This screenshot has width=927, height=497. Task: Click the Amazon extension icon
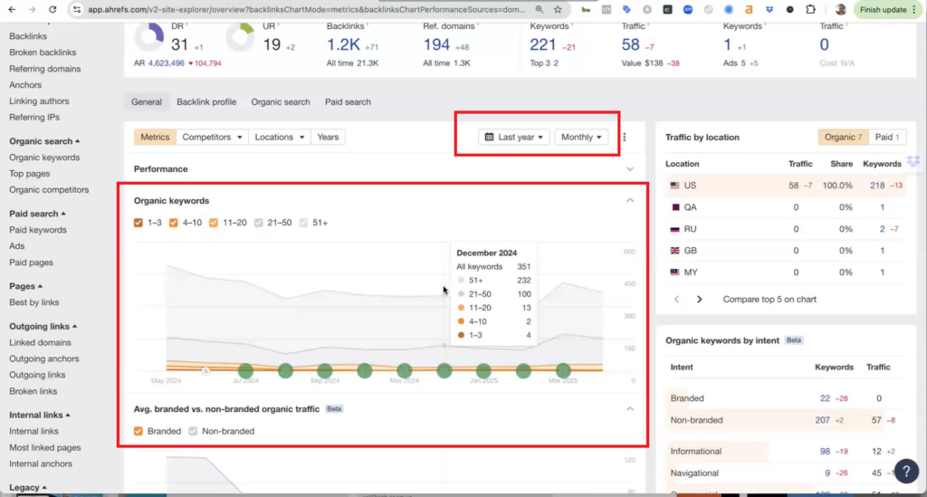(x=749, y=9)
